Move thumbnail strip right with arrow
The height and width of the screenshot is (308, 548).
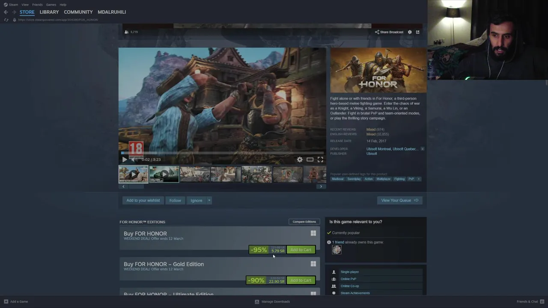[321, 187]
